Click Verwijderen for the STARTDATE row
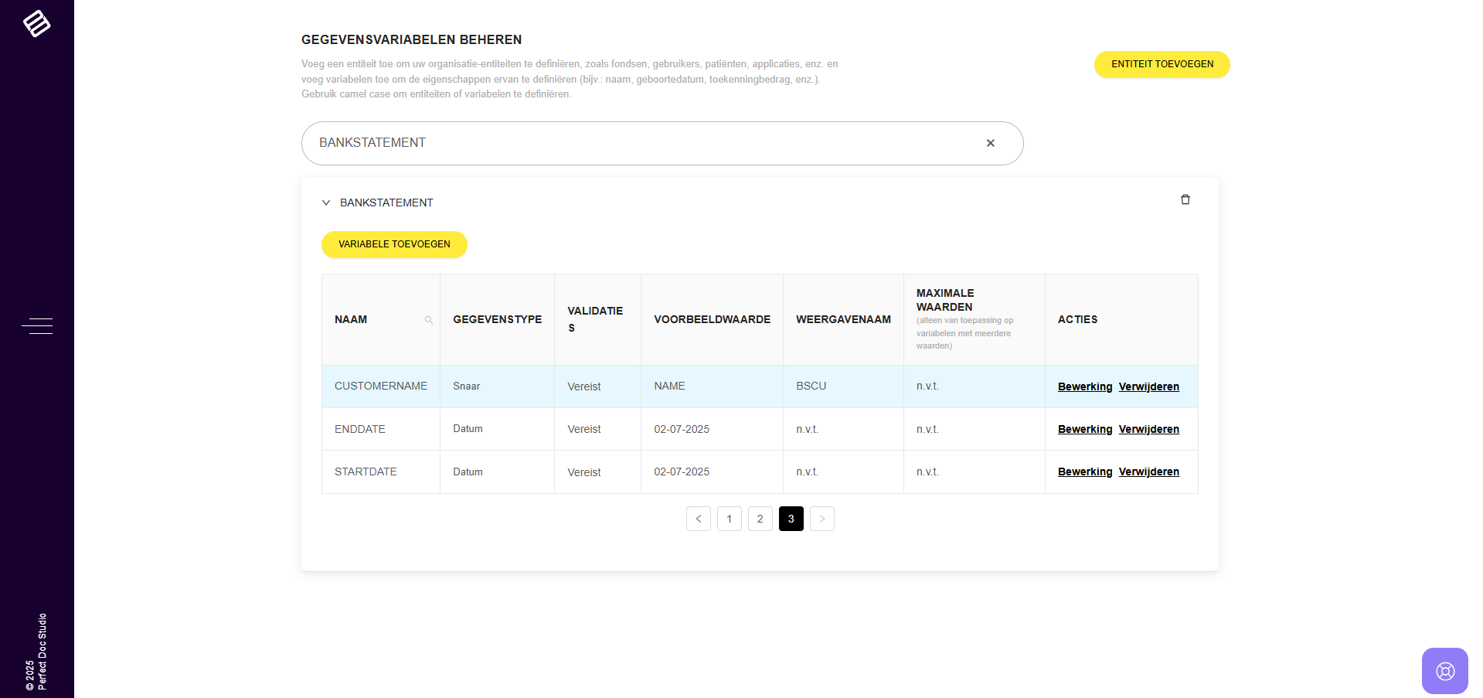This screenshot has height=698, width=1483. (1148, 472)
